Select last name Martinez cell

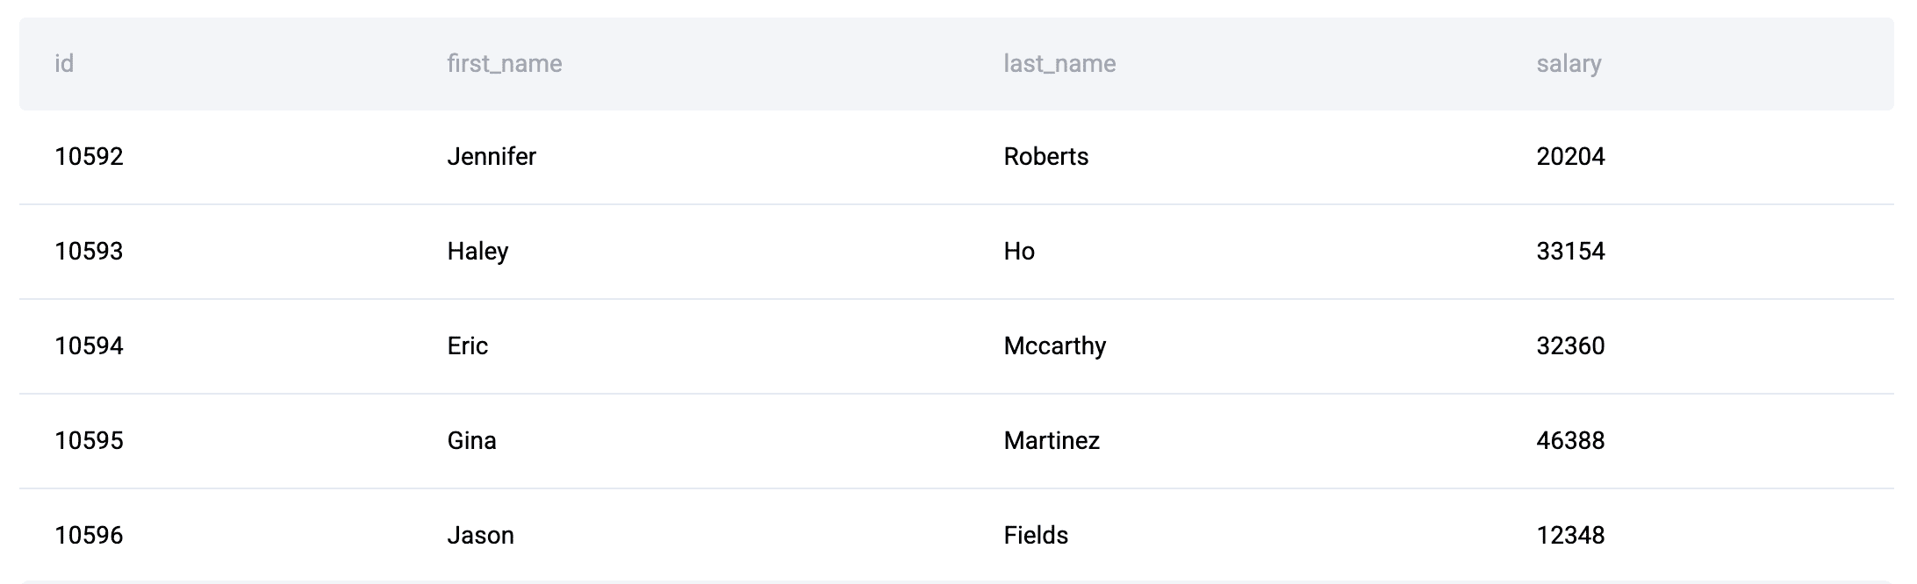click(x=1052, y=440)
